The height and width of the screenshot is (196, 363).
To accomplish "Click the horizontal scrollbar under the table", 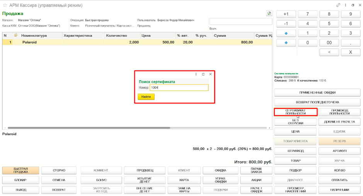I will click(x=89, y=128).
